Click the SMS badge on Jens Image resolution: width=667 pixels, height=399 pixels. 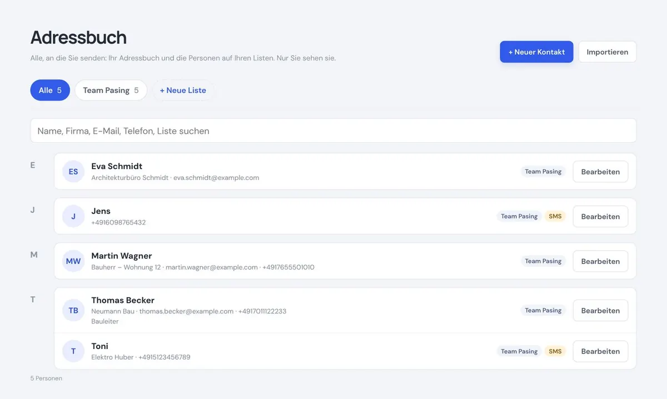pyautogui.click(x=555, y=216)
